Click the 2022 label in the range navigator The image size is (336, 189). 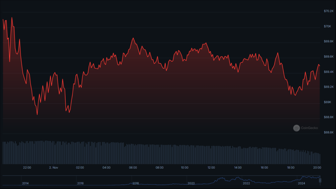(x=246, y=183)
